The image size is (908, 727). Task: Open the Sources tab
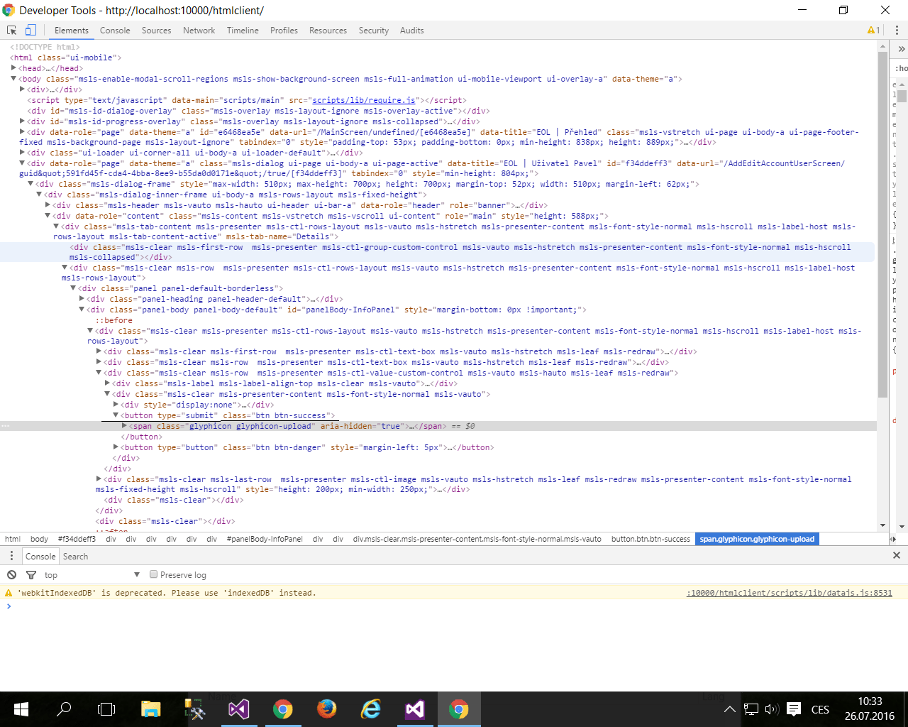(x=157, y=31)
